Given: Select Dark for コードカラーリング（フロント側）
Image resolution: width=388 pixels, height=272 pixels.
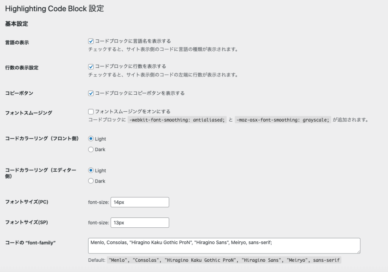Looking at the screenshot, I should click(x=91, y=149).
